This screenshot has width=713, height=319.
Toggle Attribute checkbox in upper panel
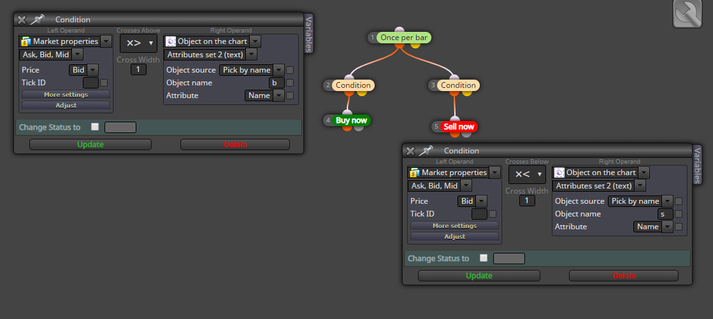pos(290,96)
